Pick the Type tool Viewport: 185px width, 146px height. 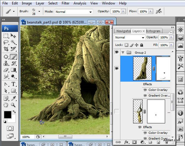click(x=13, y=84)
